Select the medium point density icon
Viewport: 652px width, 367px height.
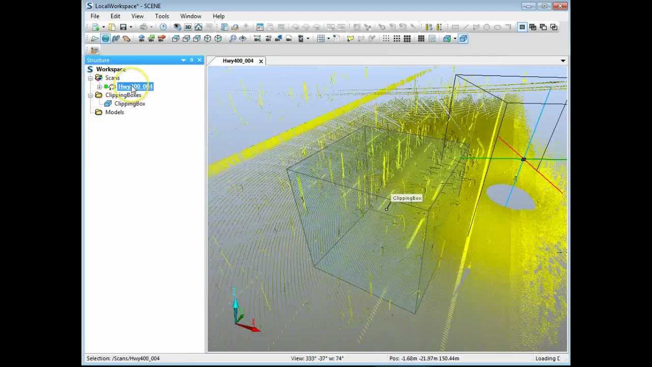(x=397, y=39)
